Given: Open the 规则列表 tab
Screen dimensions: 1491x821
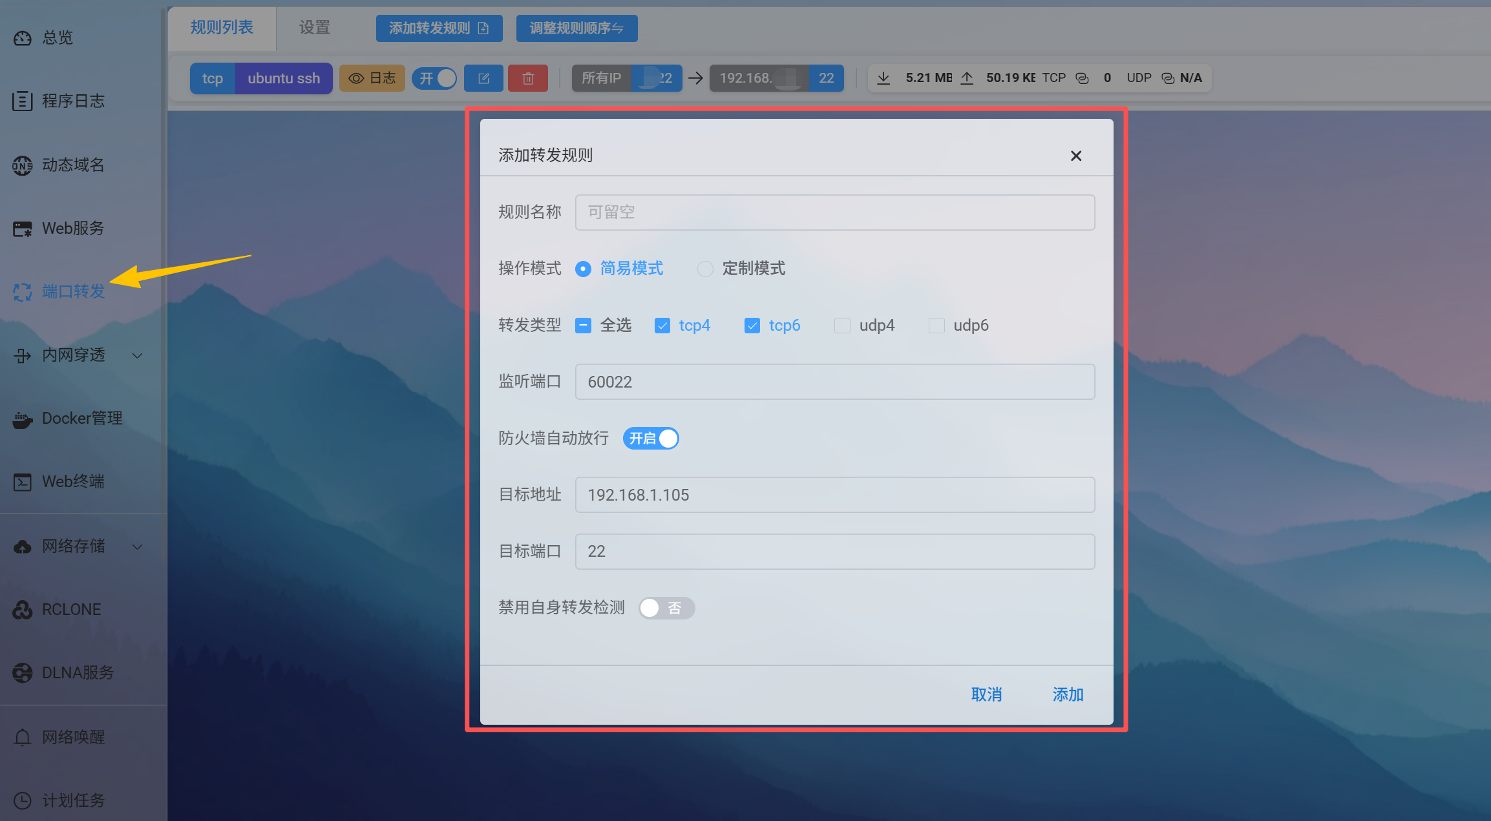Looking at the screenshot, I should click(x=222, y=28).
